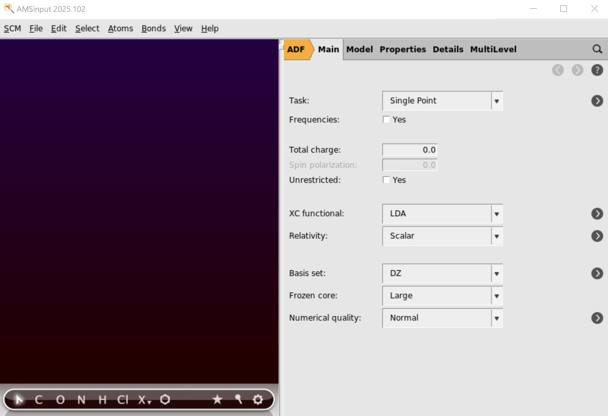The width and height of the screenshot is (608, 416).
Task: Click the molecule drawing canvas area
Action: [139, 211]
